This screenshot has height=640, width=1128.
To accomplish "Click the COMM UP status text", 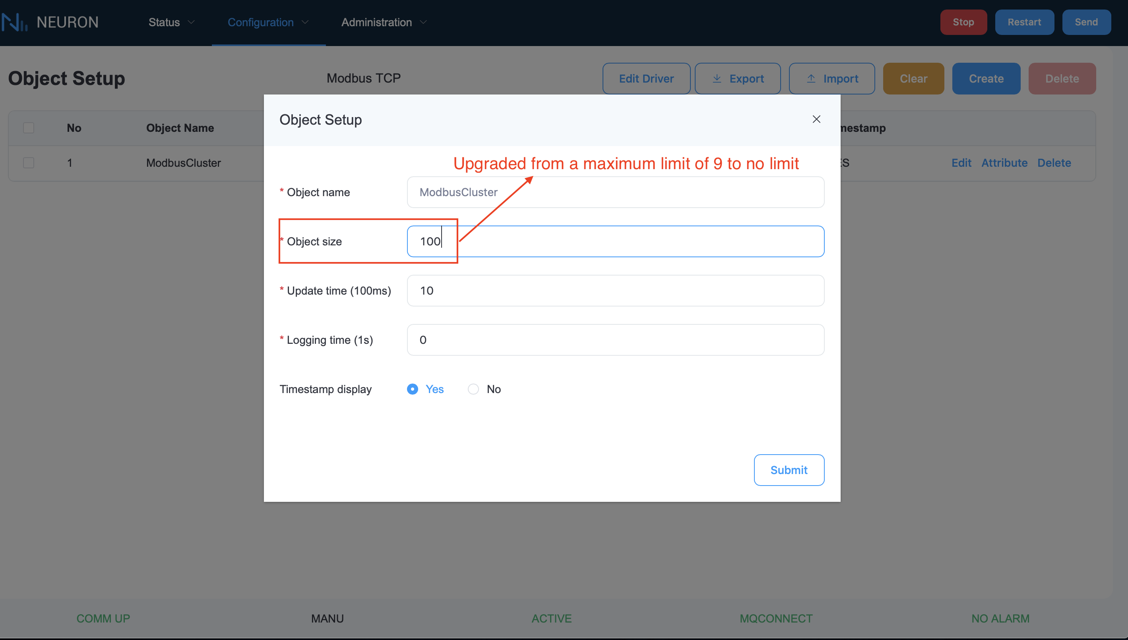I will [103, 619].
